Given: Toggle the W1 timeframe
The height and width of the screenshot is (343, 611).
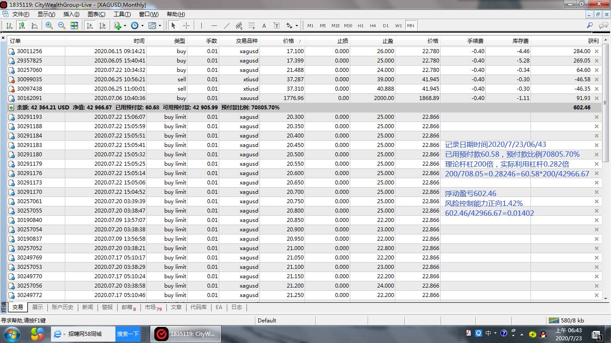Looking at the screenshot, I should click(399, 25).
